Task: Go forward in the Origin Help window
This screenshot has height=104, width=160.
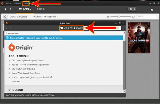Action: (11, 28)
